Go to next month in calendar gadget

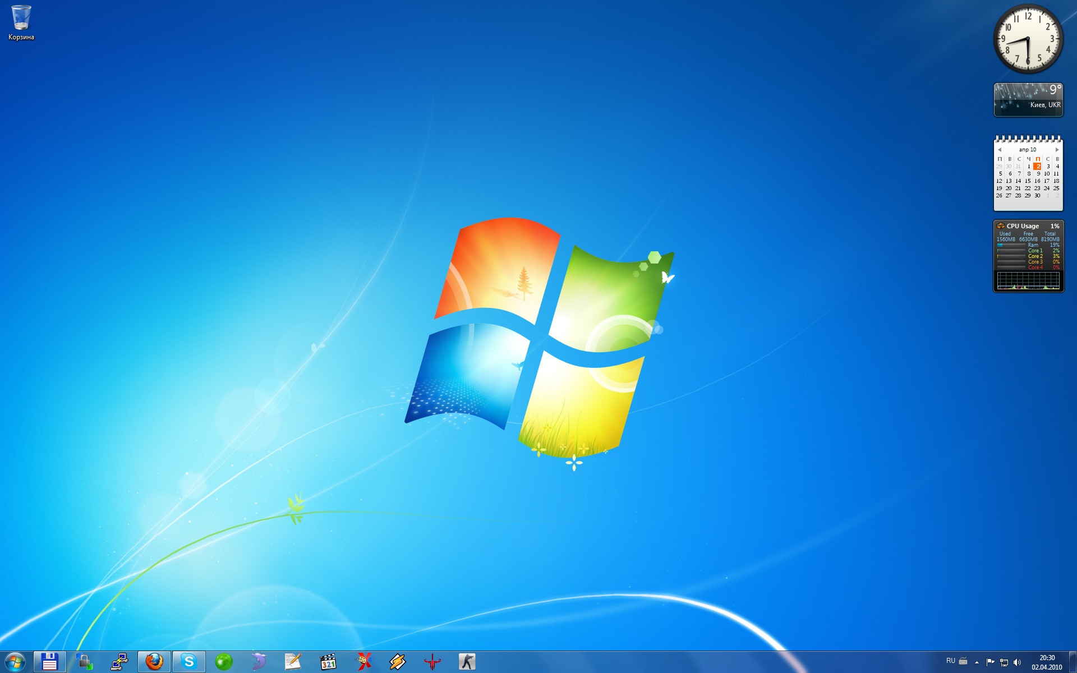pos(1057,150)
